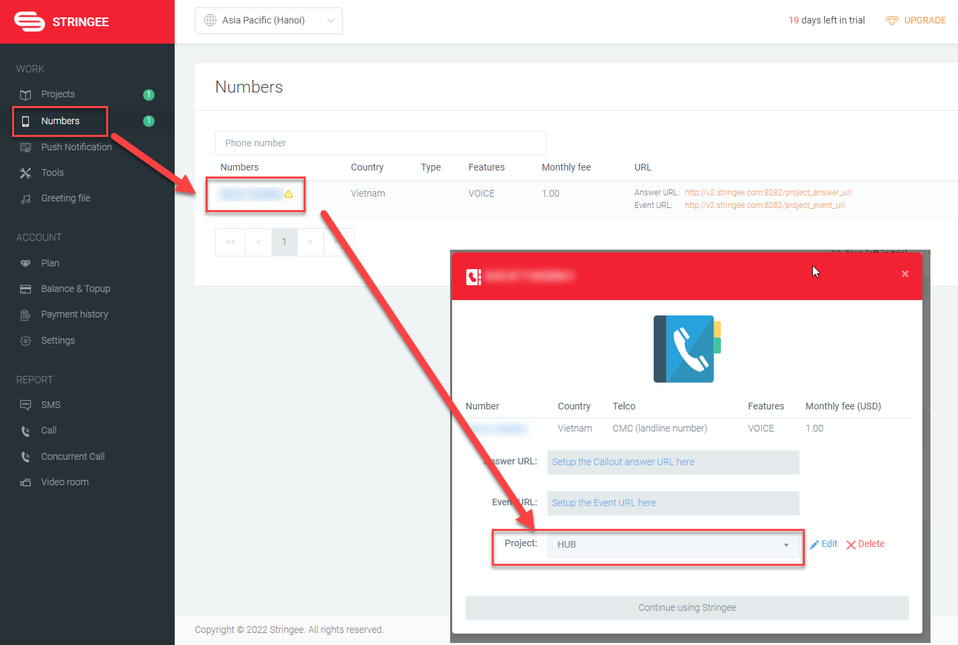Click the Greeting file music icon
The height and width of the screenshot is (645, 958).
pyautogui.click(x=26, y=199)
